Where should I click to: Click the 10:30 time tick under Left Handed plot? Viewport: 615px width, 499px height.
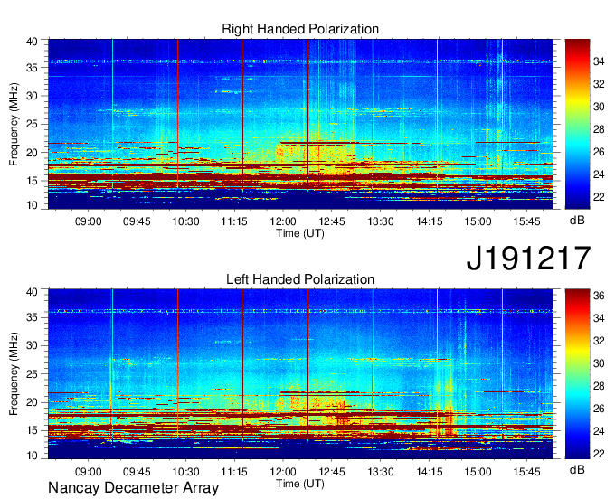[x=185, y=472]
